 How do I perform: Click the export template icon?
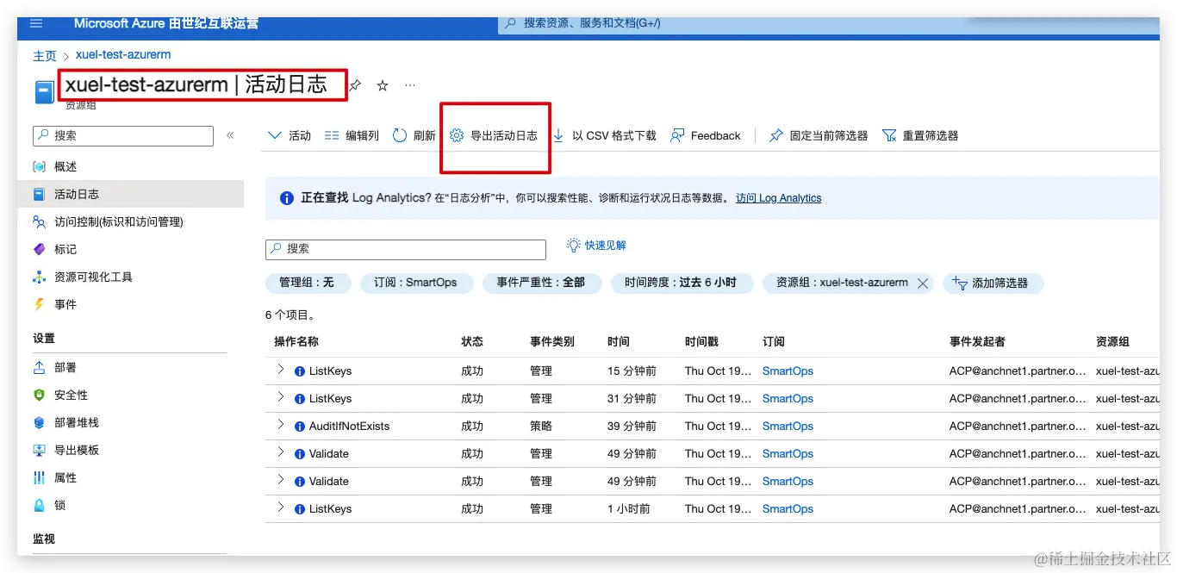pyautogui.click(x=39, y=450)
